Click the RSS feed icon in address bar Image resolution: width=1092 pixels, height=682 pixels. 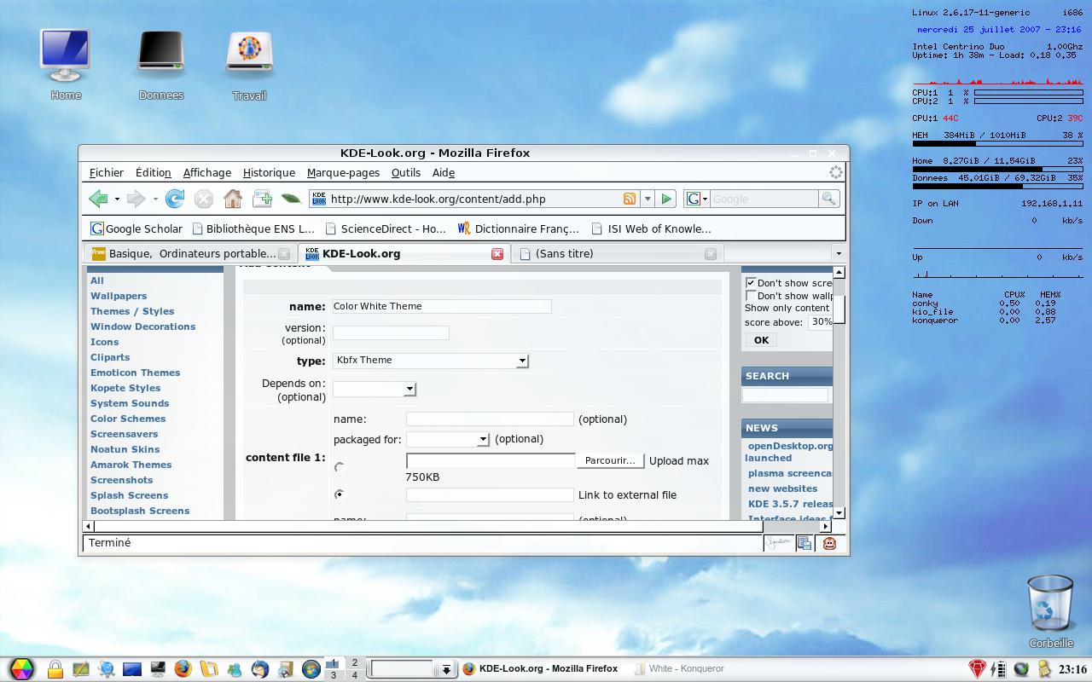click(630, 199)
